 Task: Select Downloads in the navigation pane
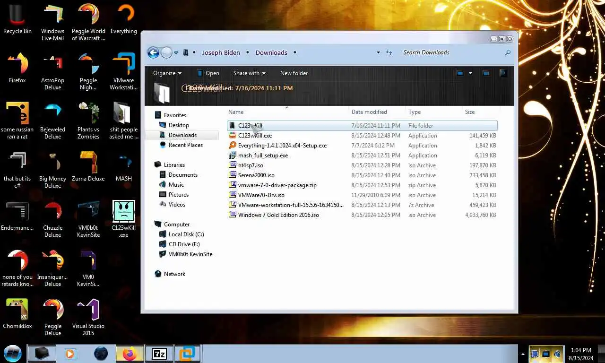tap(181, 135)
